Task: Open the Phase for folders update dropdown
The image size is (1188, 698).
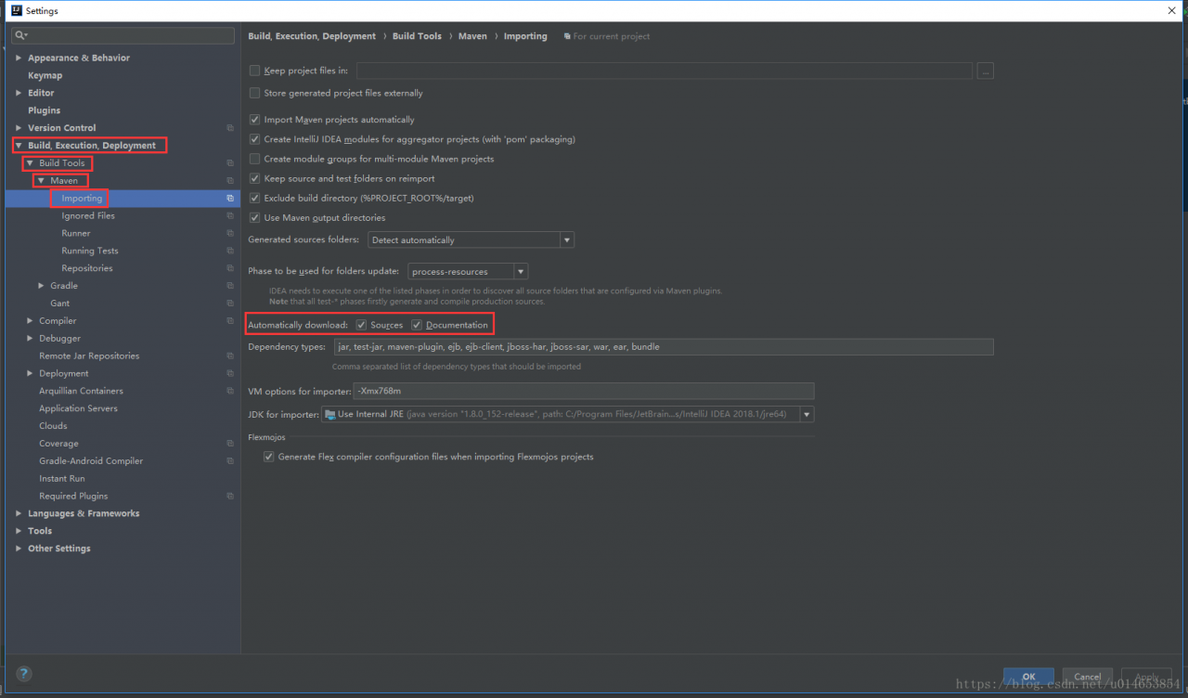Action: [468, 271]
